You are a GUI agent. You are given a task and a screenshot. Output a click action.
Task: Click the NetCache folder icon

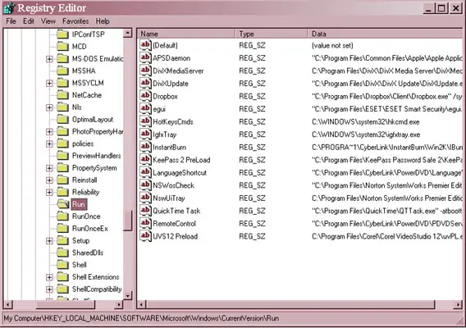(62, 95)
